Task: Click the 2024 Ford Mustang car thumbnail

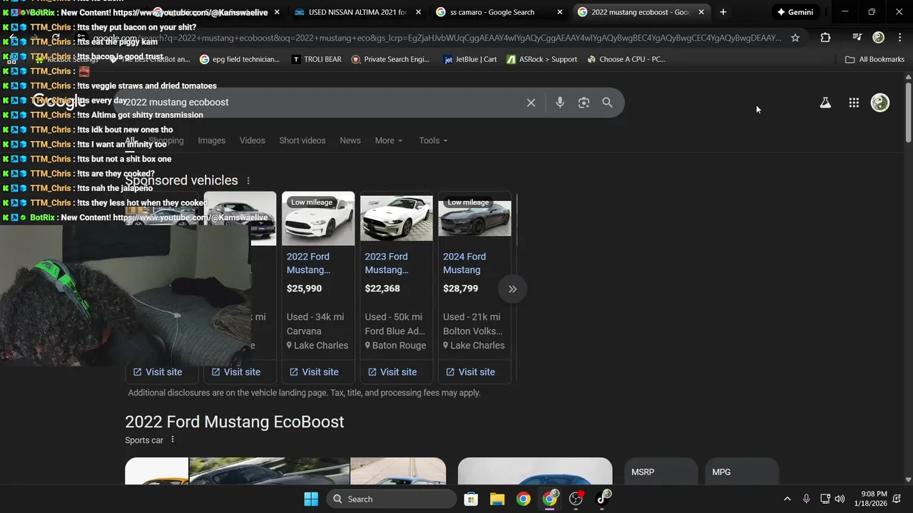Action: point(474,219)
